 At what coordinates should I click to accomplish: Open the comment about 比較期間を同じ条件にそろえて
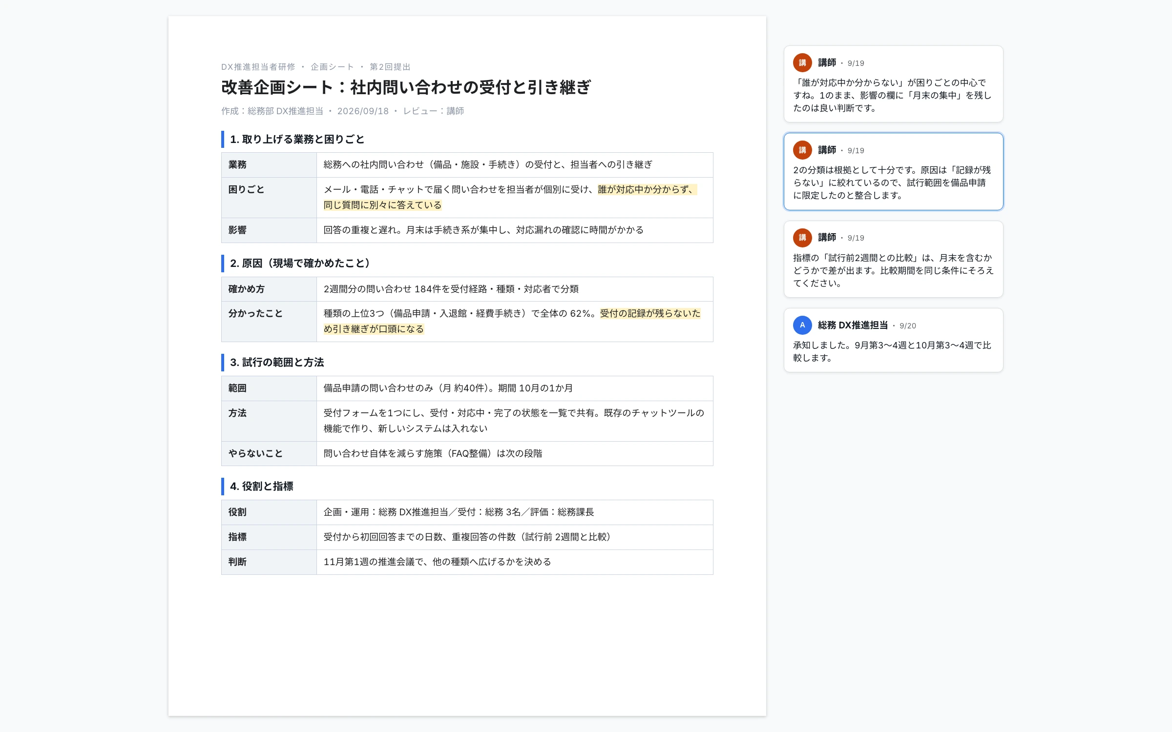893,259
